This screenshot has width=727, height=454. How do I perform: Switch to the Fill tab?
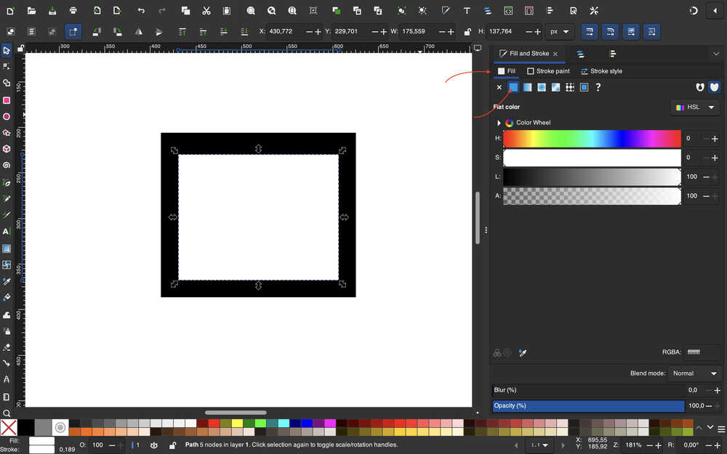(x=506, y=71)
